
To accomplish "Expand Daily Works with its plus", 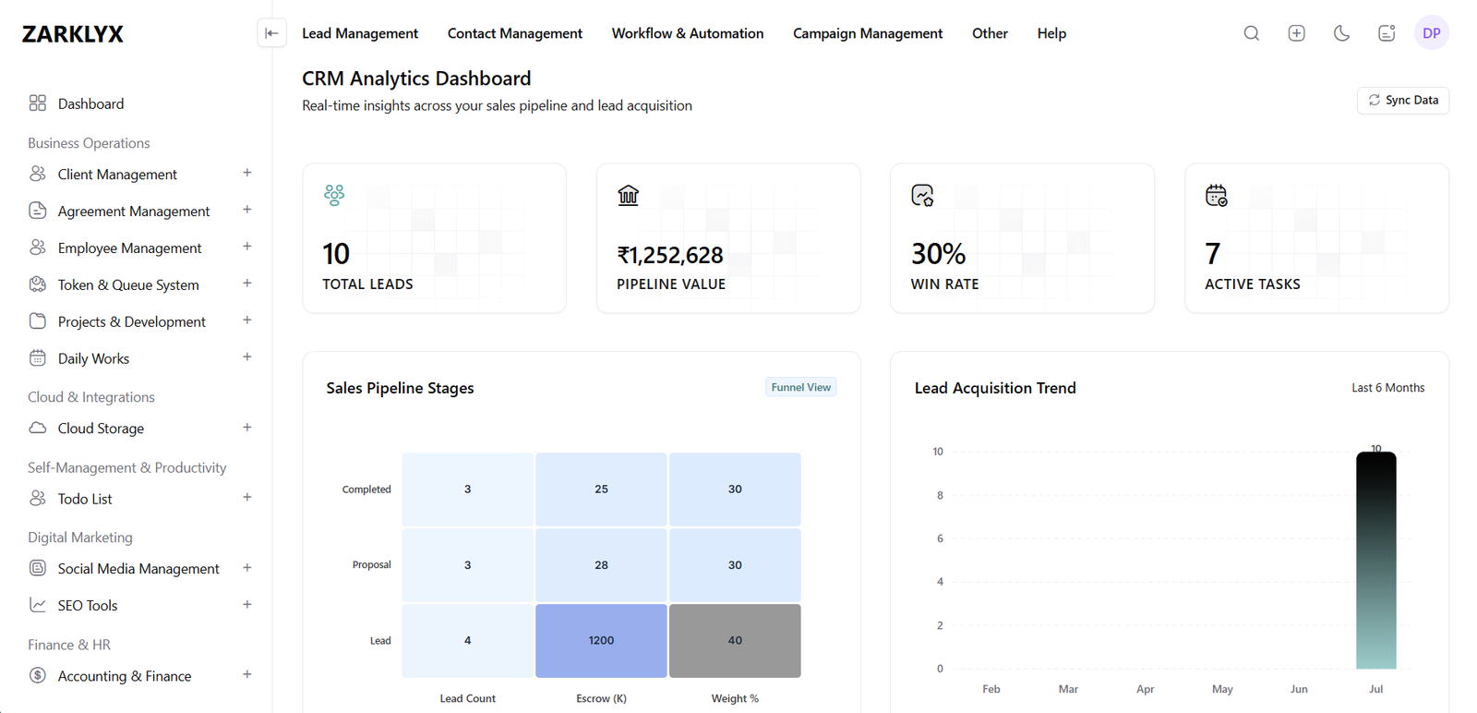I will (x=247, y=357).
